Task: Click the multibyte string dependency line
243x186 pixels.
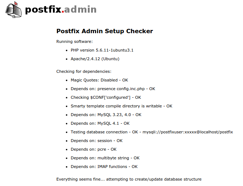Action: [x=105, y=158]
